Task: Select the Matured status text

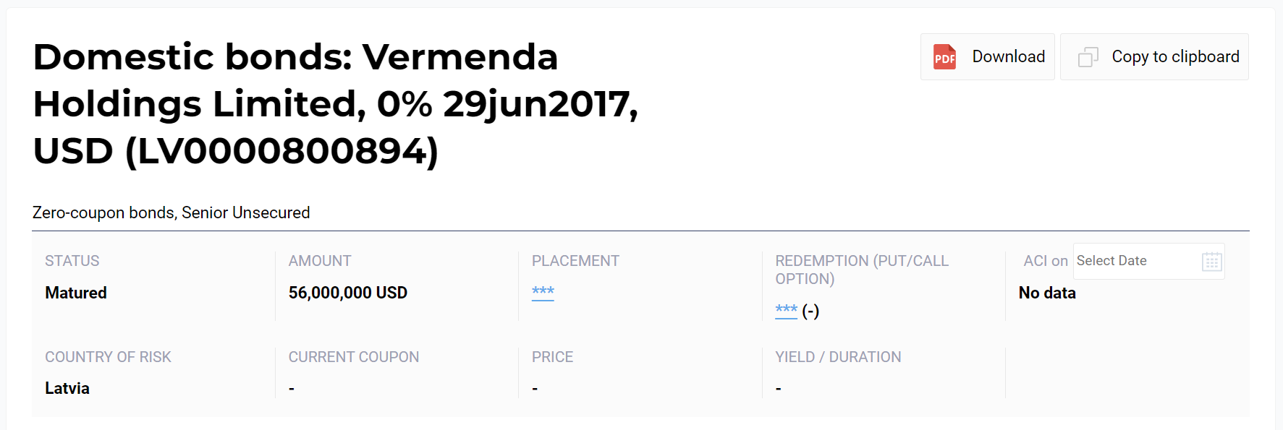Action: click(x=76, y=293)
